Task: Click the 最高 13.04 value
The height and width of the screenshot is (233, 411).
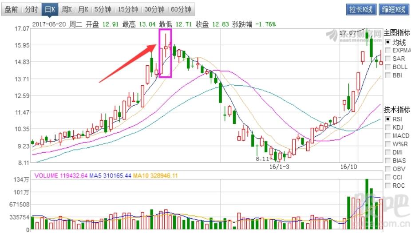Action: (x=147, y=24)
